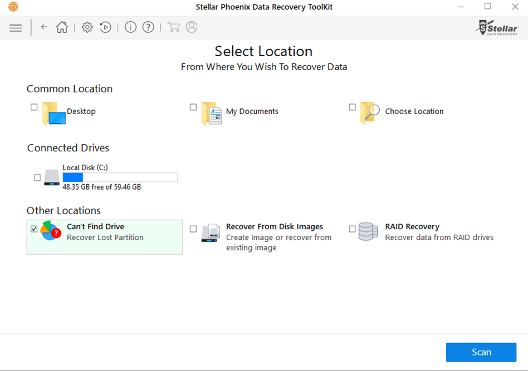Check the Choose Location checkbox
Viewport: 528px width, 371px height.
352,107
